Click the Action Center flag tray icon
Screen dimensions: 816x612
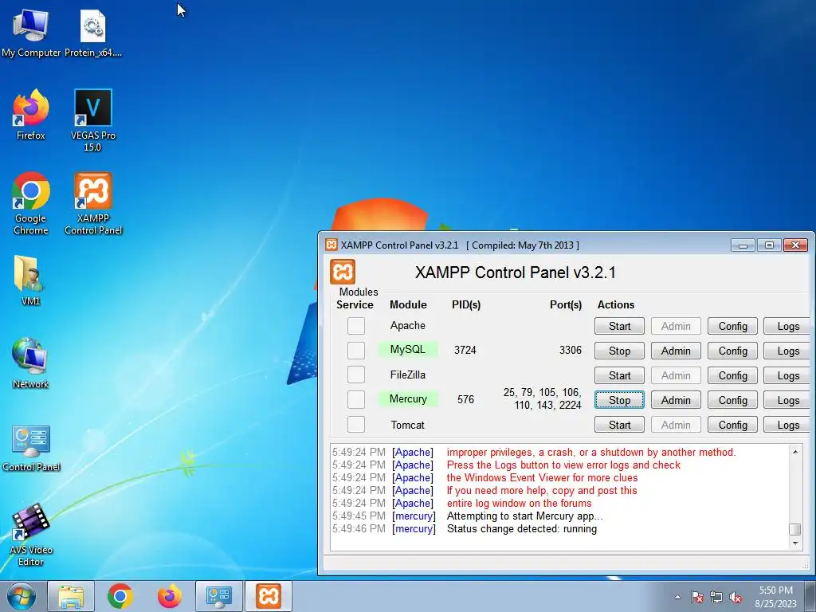click(x=697, y=597)
